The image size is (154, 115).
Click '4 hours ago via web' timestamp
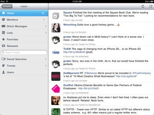coord(73,20)
